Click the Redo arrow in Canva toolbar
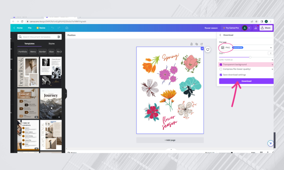This screenshot has height=170, width=284. pyautogui.click(x=59, y=28)
